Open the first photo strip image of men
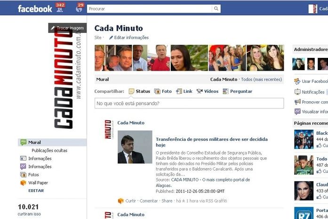 (x=113, y=58)
